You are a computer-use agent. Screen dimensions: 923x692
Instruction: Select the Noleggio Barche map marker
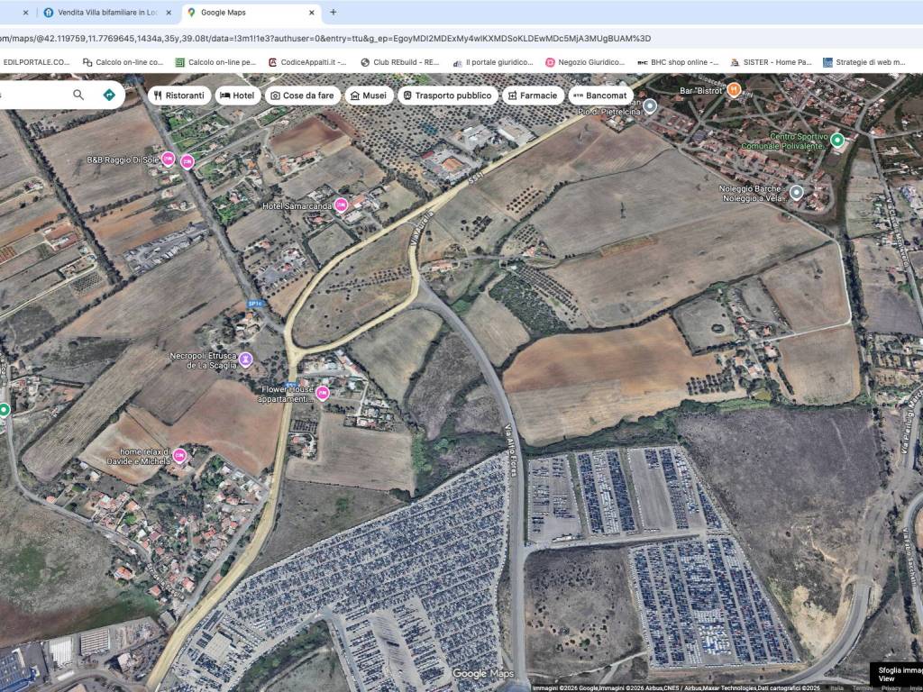coord(796,192)
